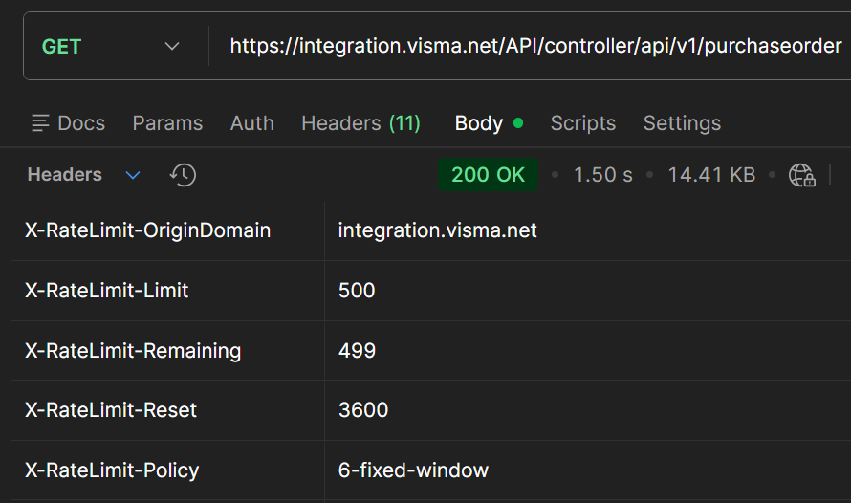This screenshot has height=503, width=851.
Task: Open the request Settings tab
Action: click(682, 123)
